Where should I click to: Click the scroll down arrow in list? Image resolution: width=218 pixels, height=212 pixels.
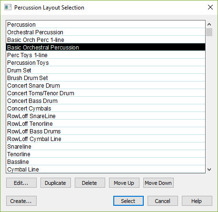[x=209, y=170]
